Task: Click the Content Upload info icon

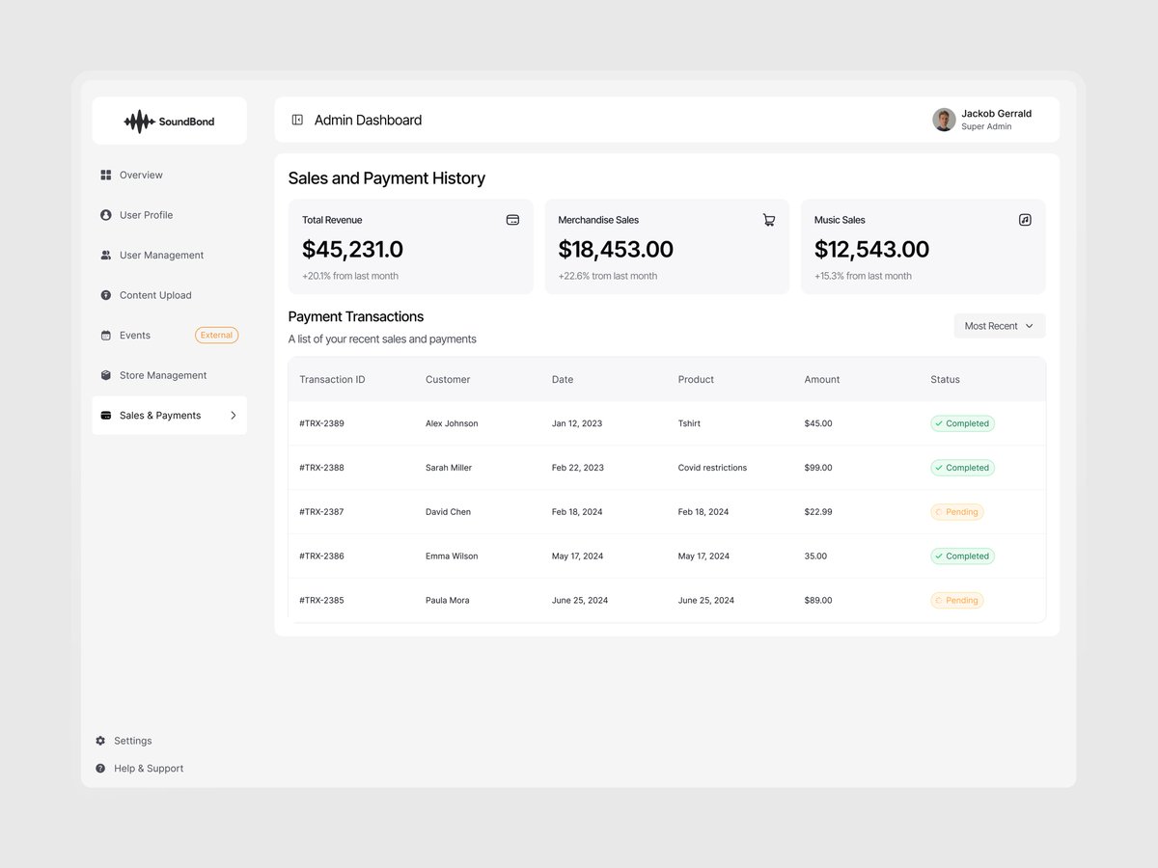Action: 105,294
